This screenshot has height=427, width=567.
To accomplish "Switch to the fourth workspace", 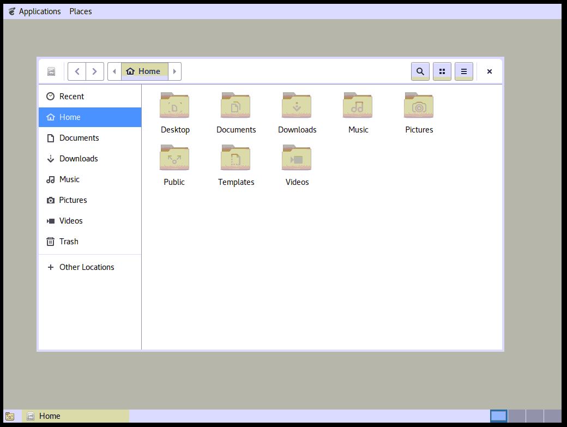I will click(553, 416).
